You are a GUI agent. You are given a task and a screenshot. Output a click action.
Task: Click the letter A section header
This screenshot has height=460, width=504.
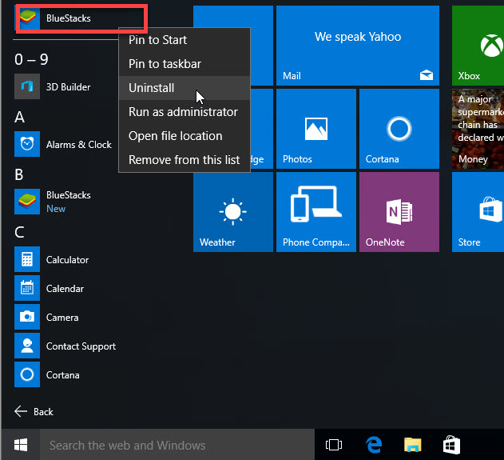pos(19,117)
